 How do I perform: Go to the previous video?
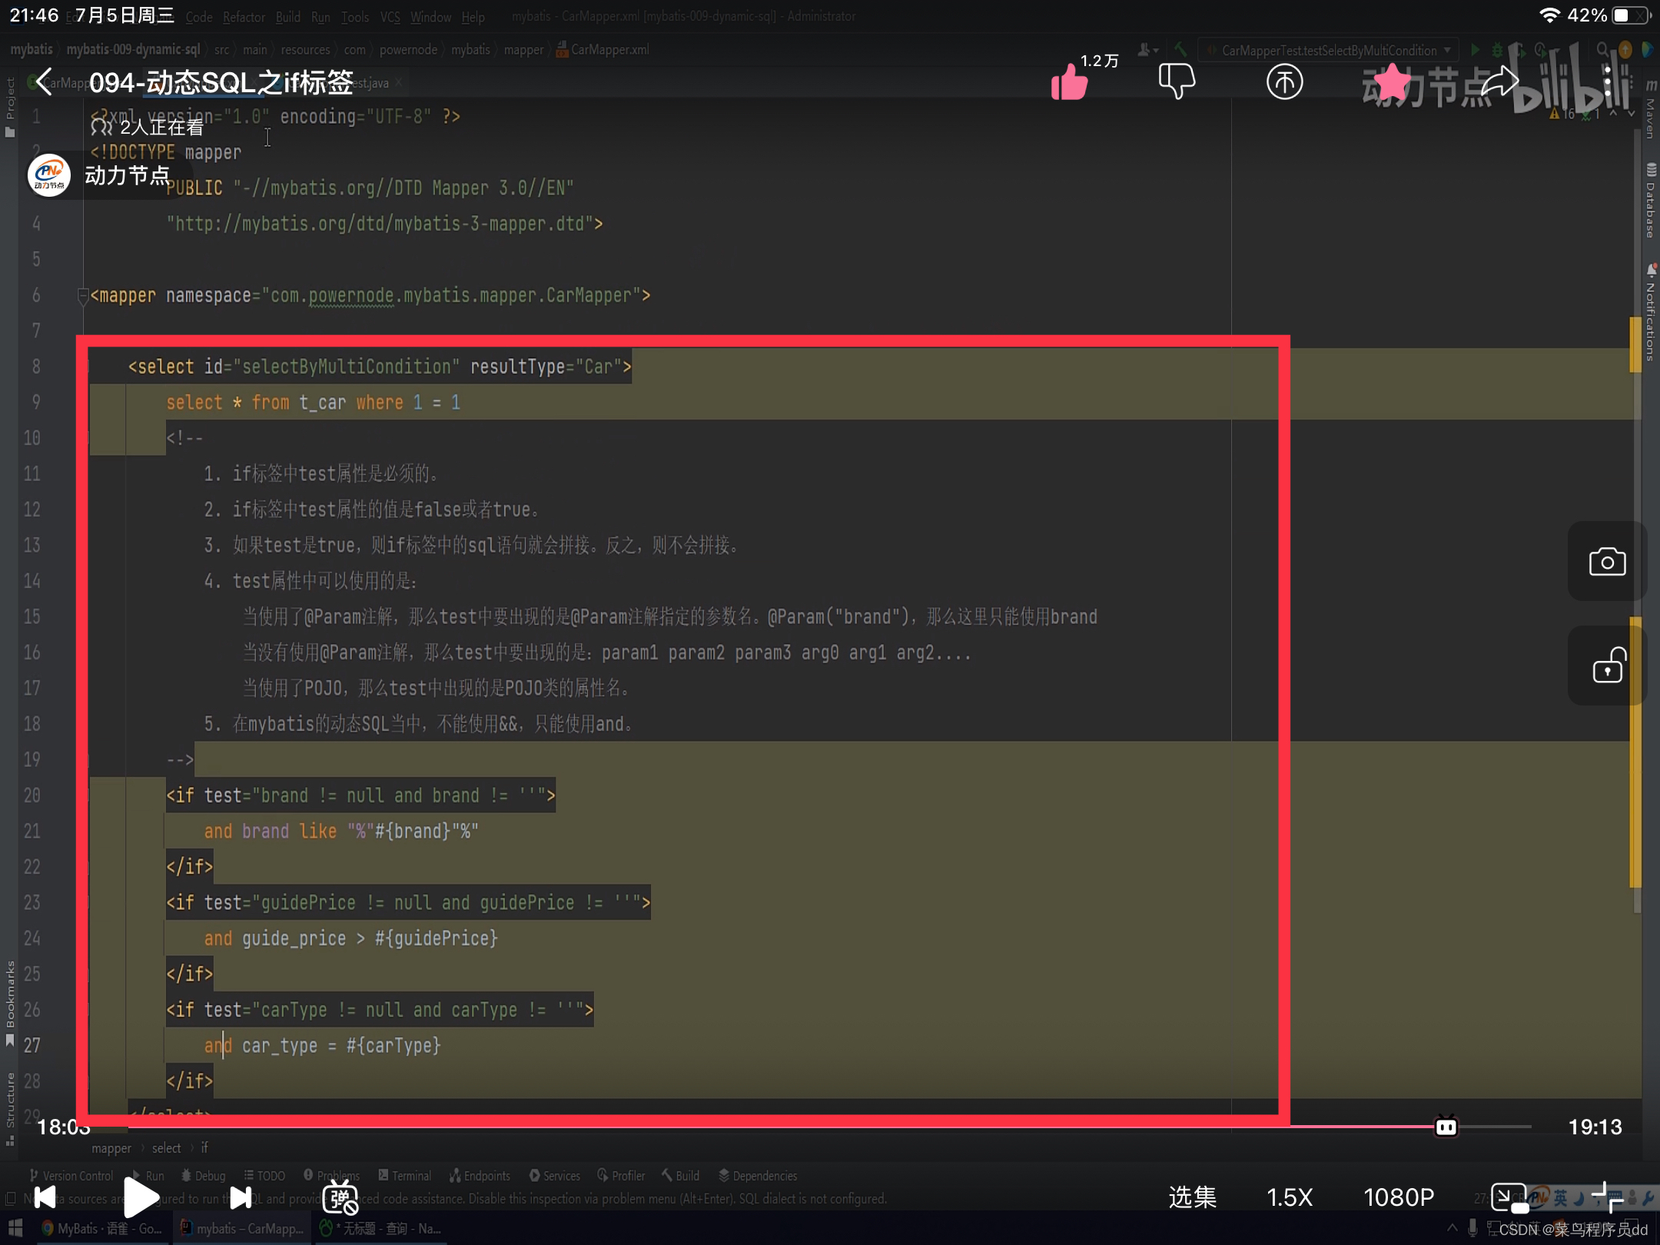point(45,1197)
